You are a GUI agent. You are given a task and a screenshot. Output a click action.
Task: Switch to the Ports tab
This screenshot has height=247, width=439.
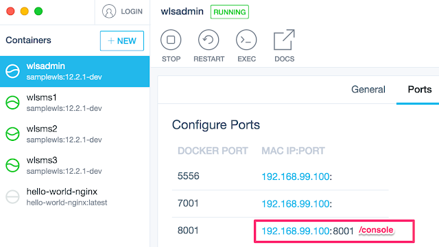[419, 90]
